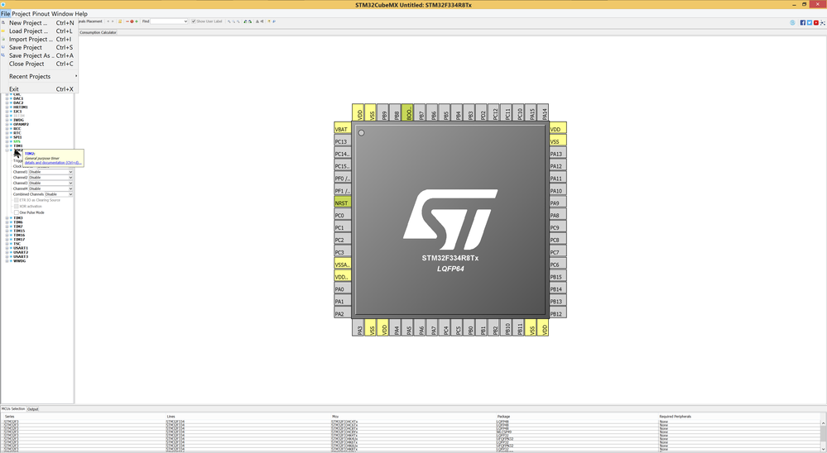The width and height of the screenshot is (827, 453).
Task: Select SYS in the peripheral tree
Action: pos(17,141)
